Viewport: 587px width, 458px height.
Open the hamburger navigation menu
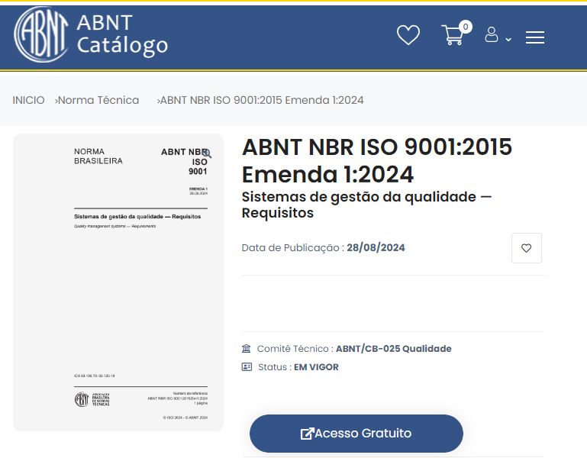coord(535,37)
